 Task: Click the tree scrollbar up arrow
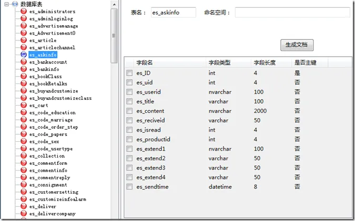point(114,5)
